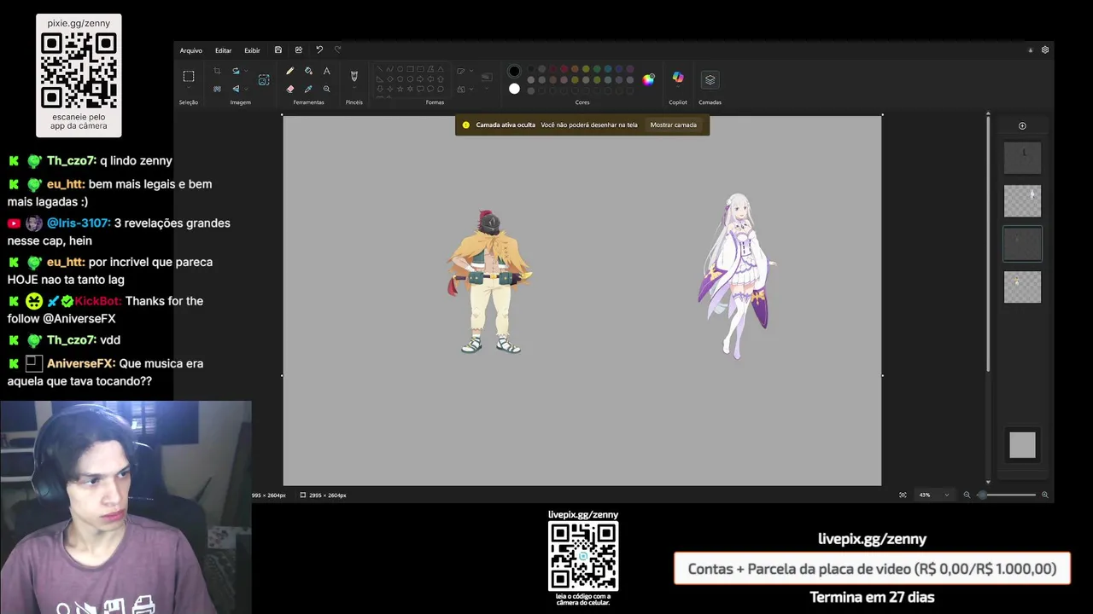
Task: Select the Eraser tool
Action: coord(290,89)
